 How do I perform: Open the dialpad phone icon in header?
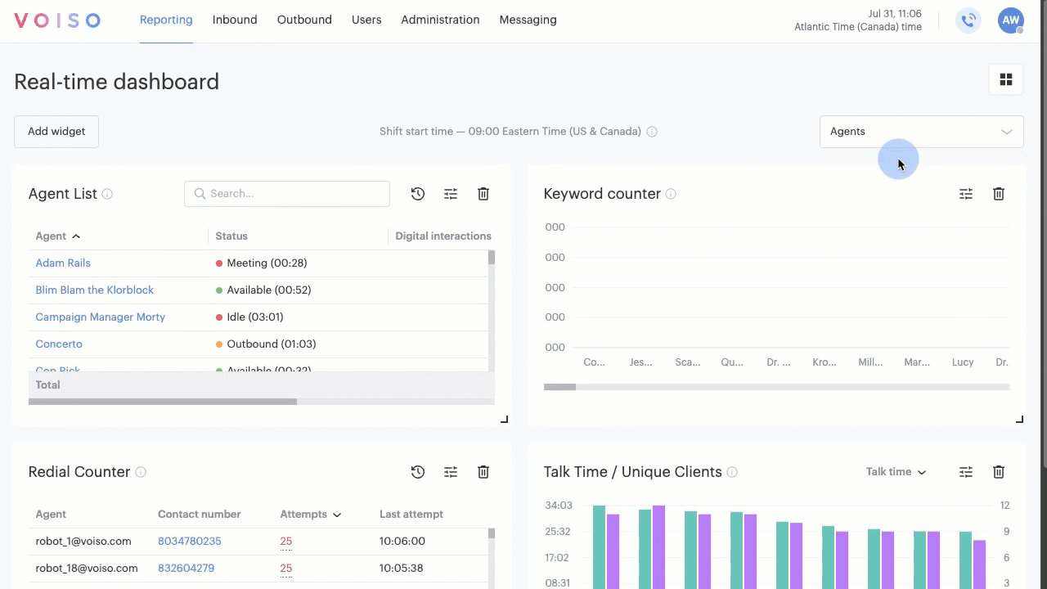coord(968,20)
